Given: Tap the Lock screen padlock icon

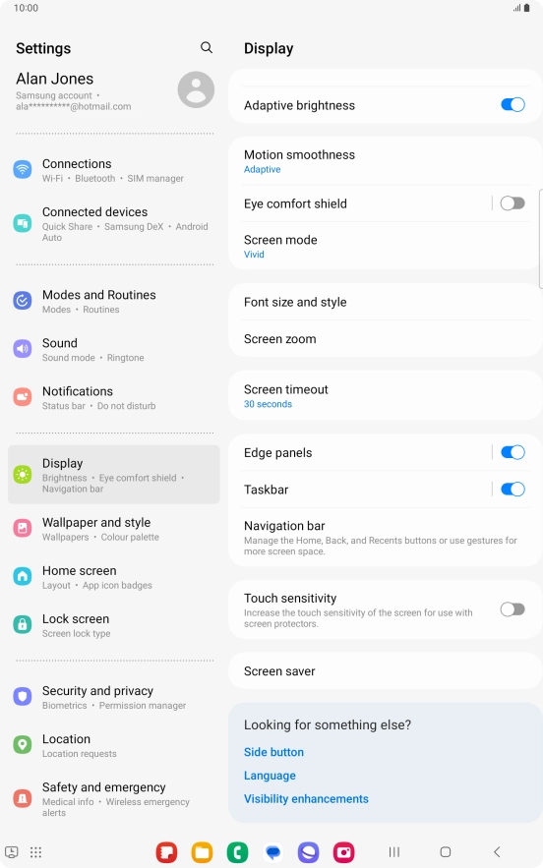Looking at the screenshot, I should tap(23, 624).
